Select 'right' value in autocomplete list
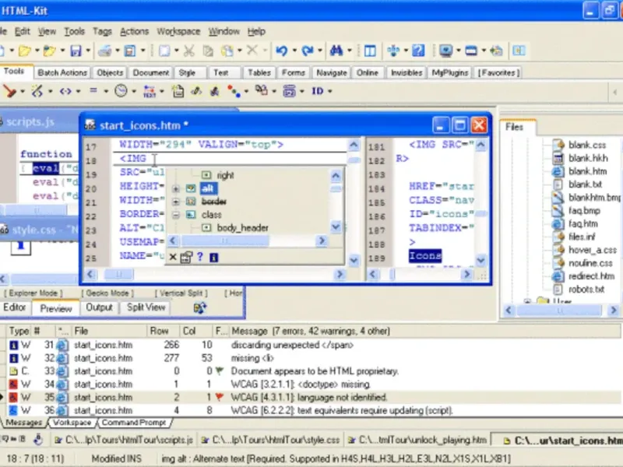 (225, 176)
